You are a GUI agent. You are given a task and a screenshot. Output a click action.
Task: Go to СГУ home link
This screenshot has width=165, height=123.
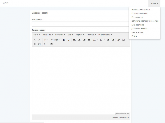click(x=5, y=3)
